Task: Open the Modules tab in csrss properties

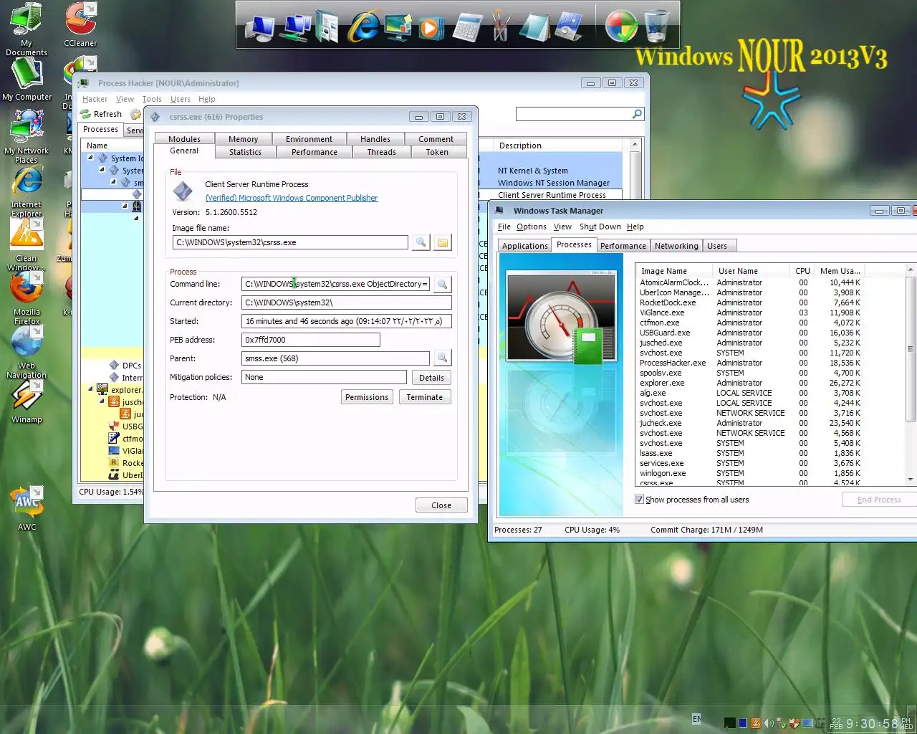Action: click(184, 139)
